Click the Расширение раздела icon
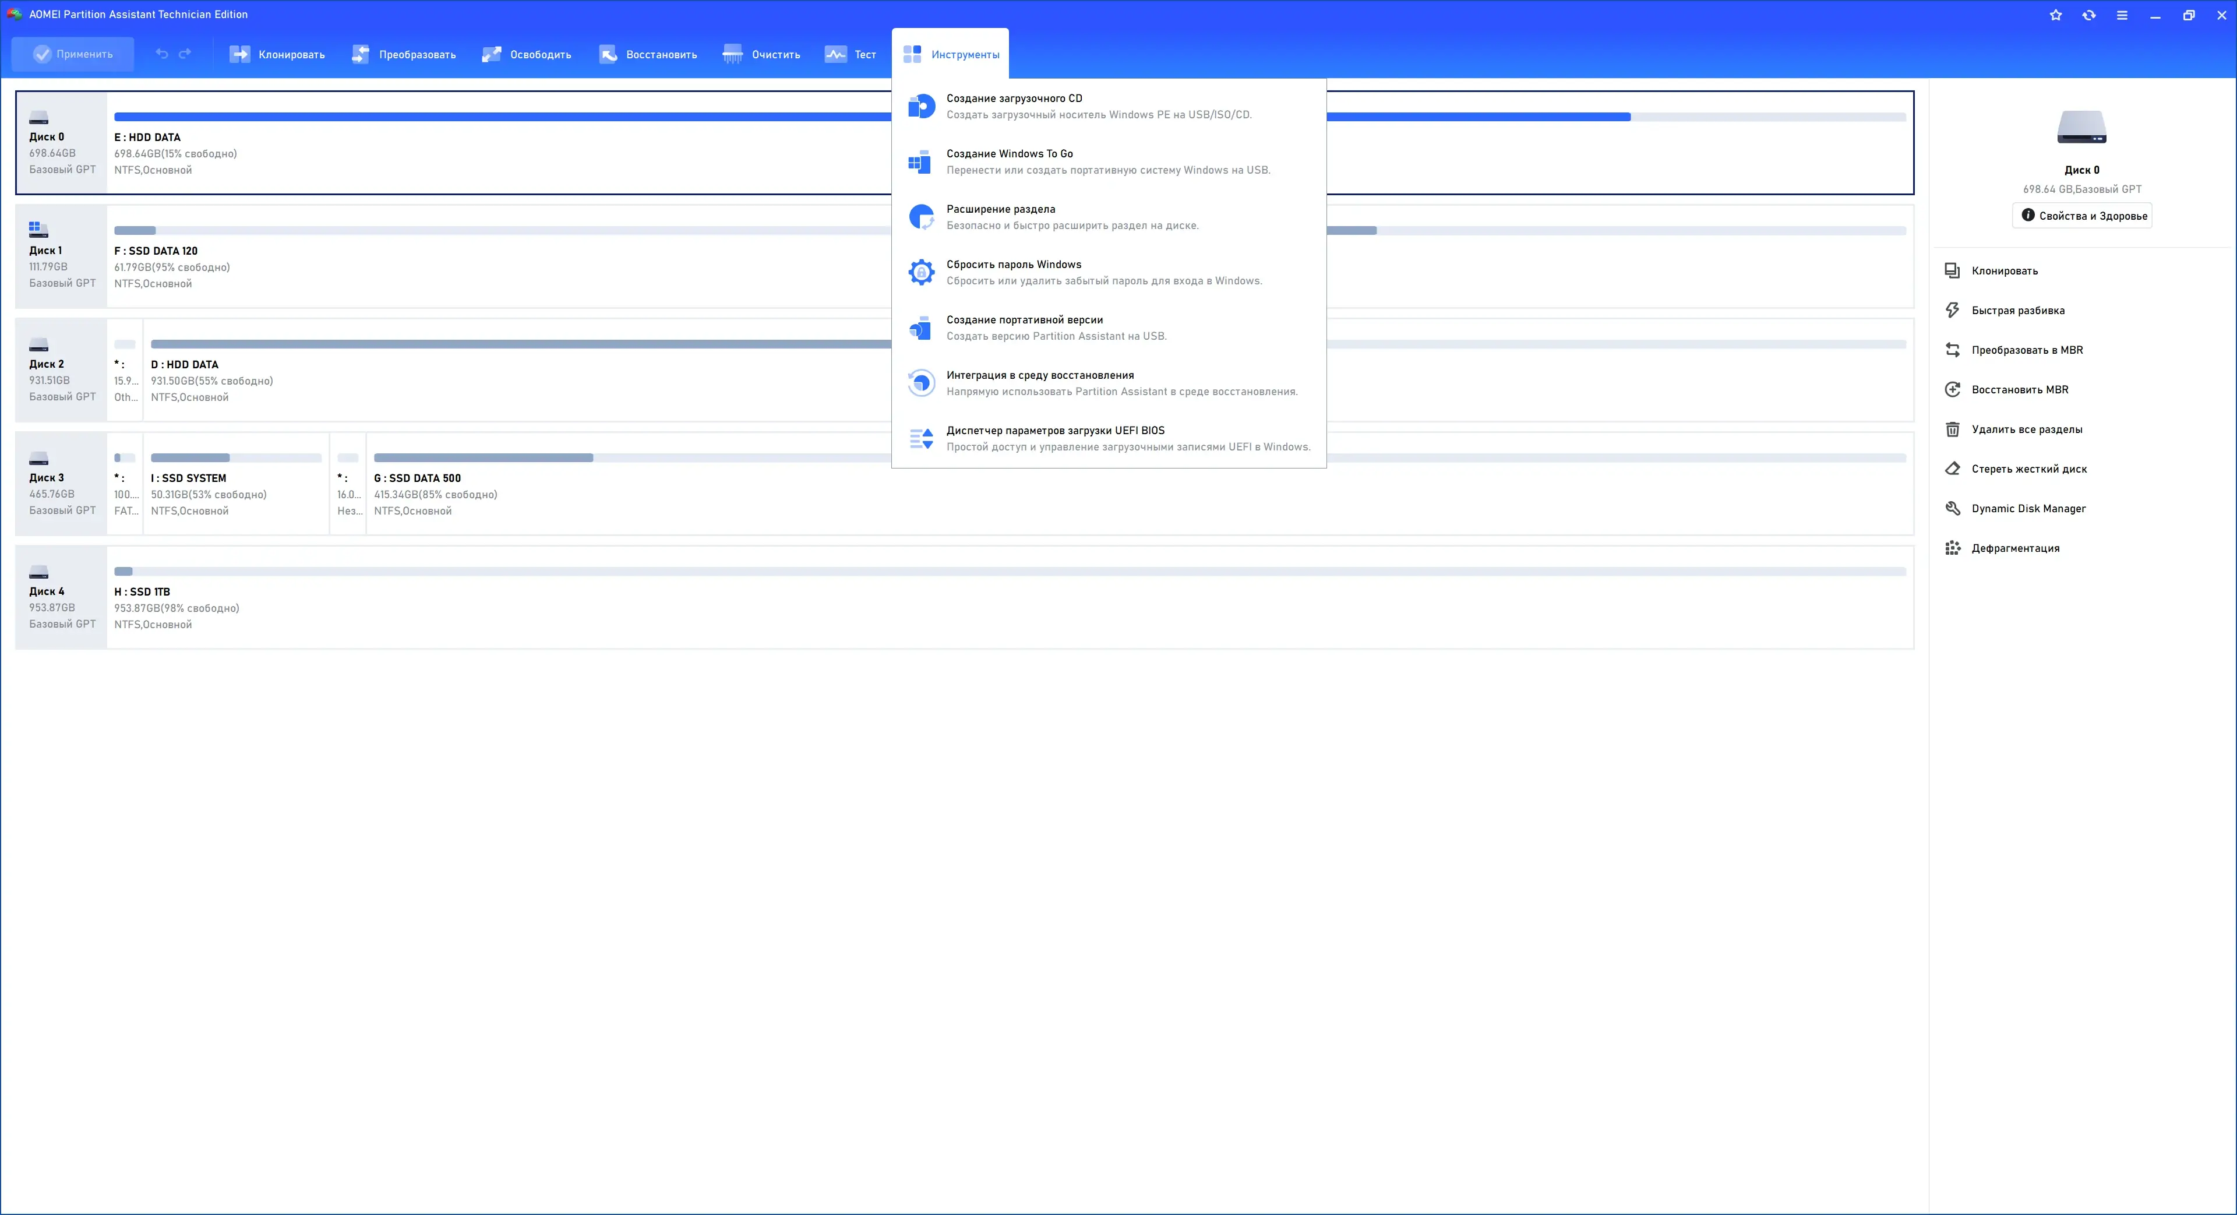The width and height of the screenshot is (2237, 1215). tap(920, 216)
